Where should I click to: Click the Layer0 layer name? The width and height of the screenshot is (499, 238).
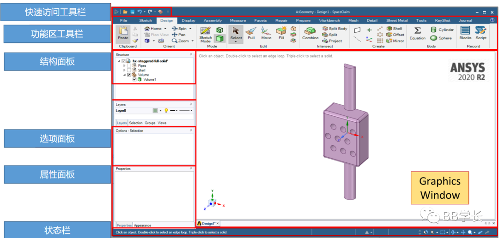[x=121, y=111]
